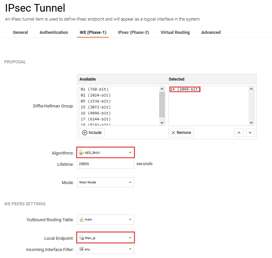272x258 pixels.
Task: Select 16 (4096-bit) in the Available list
Action: 96,113
